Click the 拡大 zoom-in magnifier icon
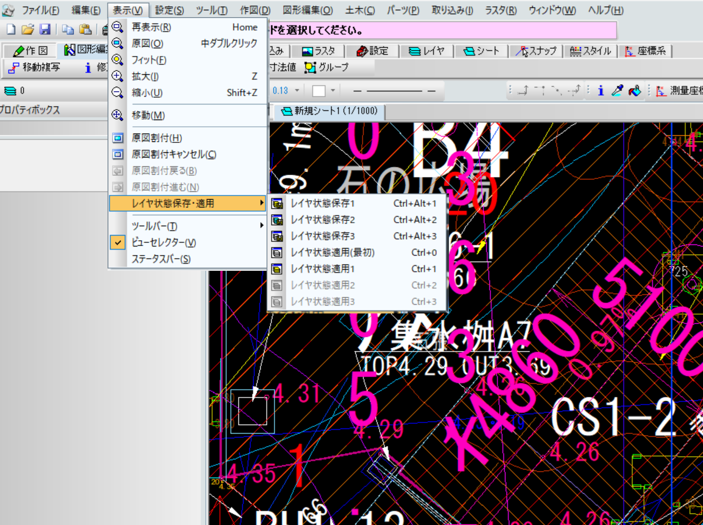The image size is (703, 525). [x=117, y=76]
